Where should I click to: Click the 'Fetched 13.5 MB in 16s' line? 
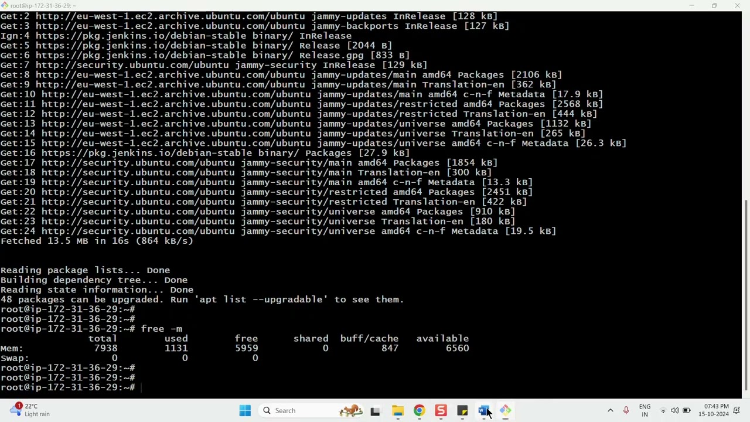[97, 241]
